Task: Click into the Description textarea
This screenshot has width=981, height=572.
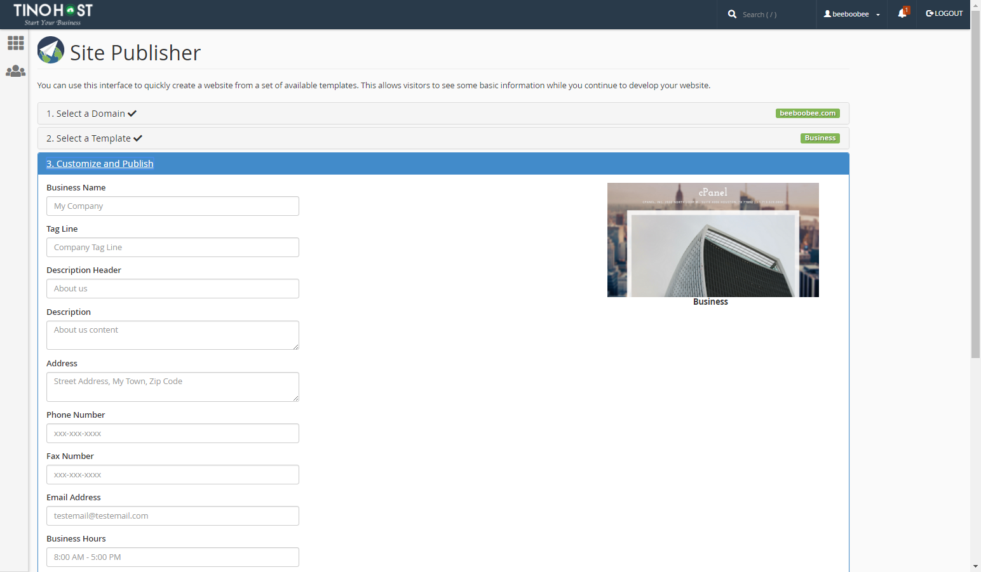Action: pos(173,335)
